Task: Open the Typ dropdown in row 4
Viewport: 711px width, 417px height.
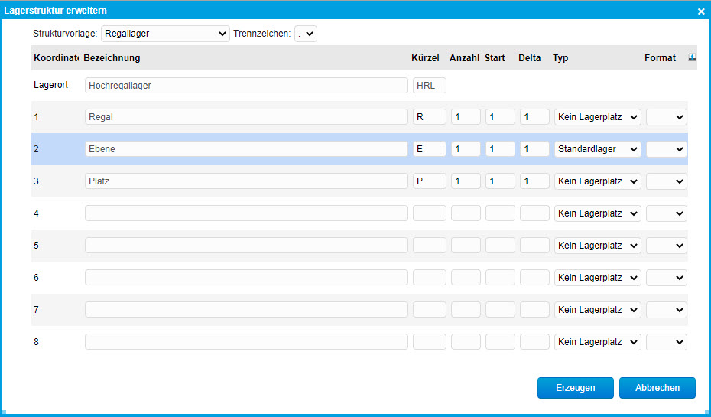Action: click(x=598, y=213)
